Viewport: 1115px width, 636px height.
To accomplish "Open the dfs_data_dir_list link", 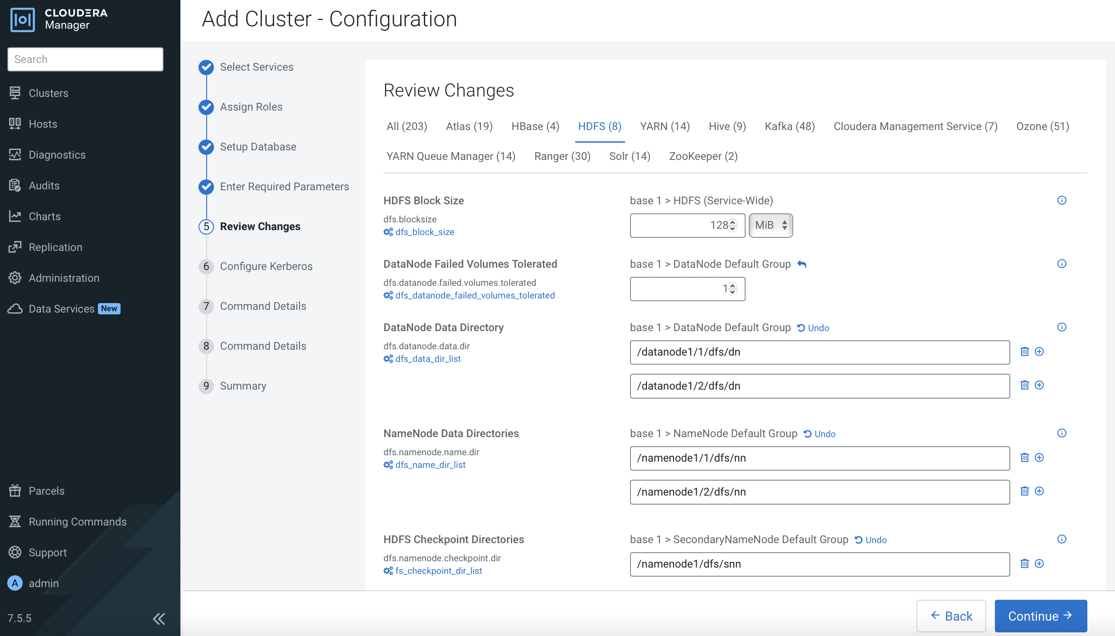I will [427, 359].
